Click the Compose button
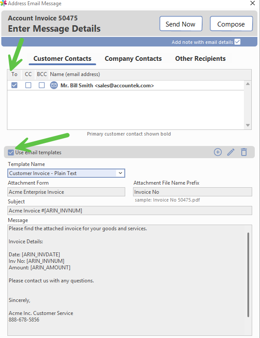Viewport: 260px width, 338px height. (231, 24)
